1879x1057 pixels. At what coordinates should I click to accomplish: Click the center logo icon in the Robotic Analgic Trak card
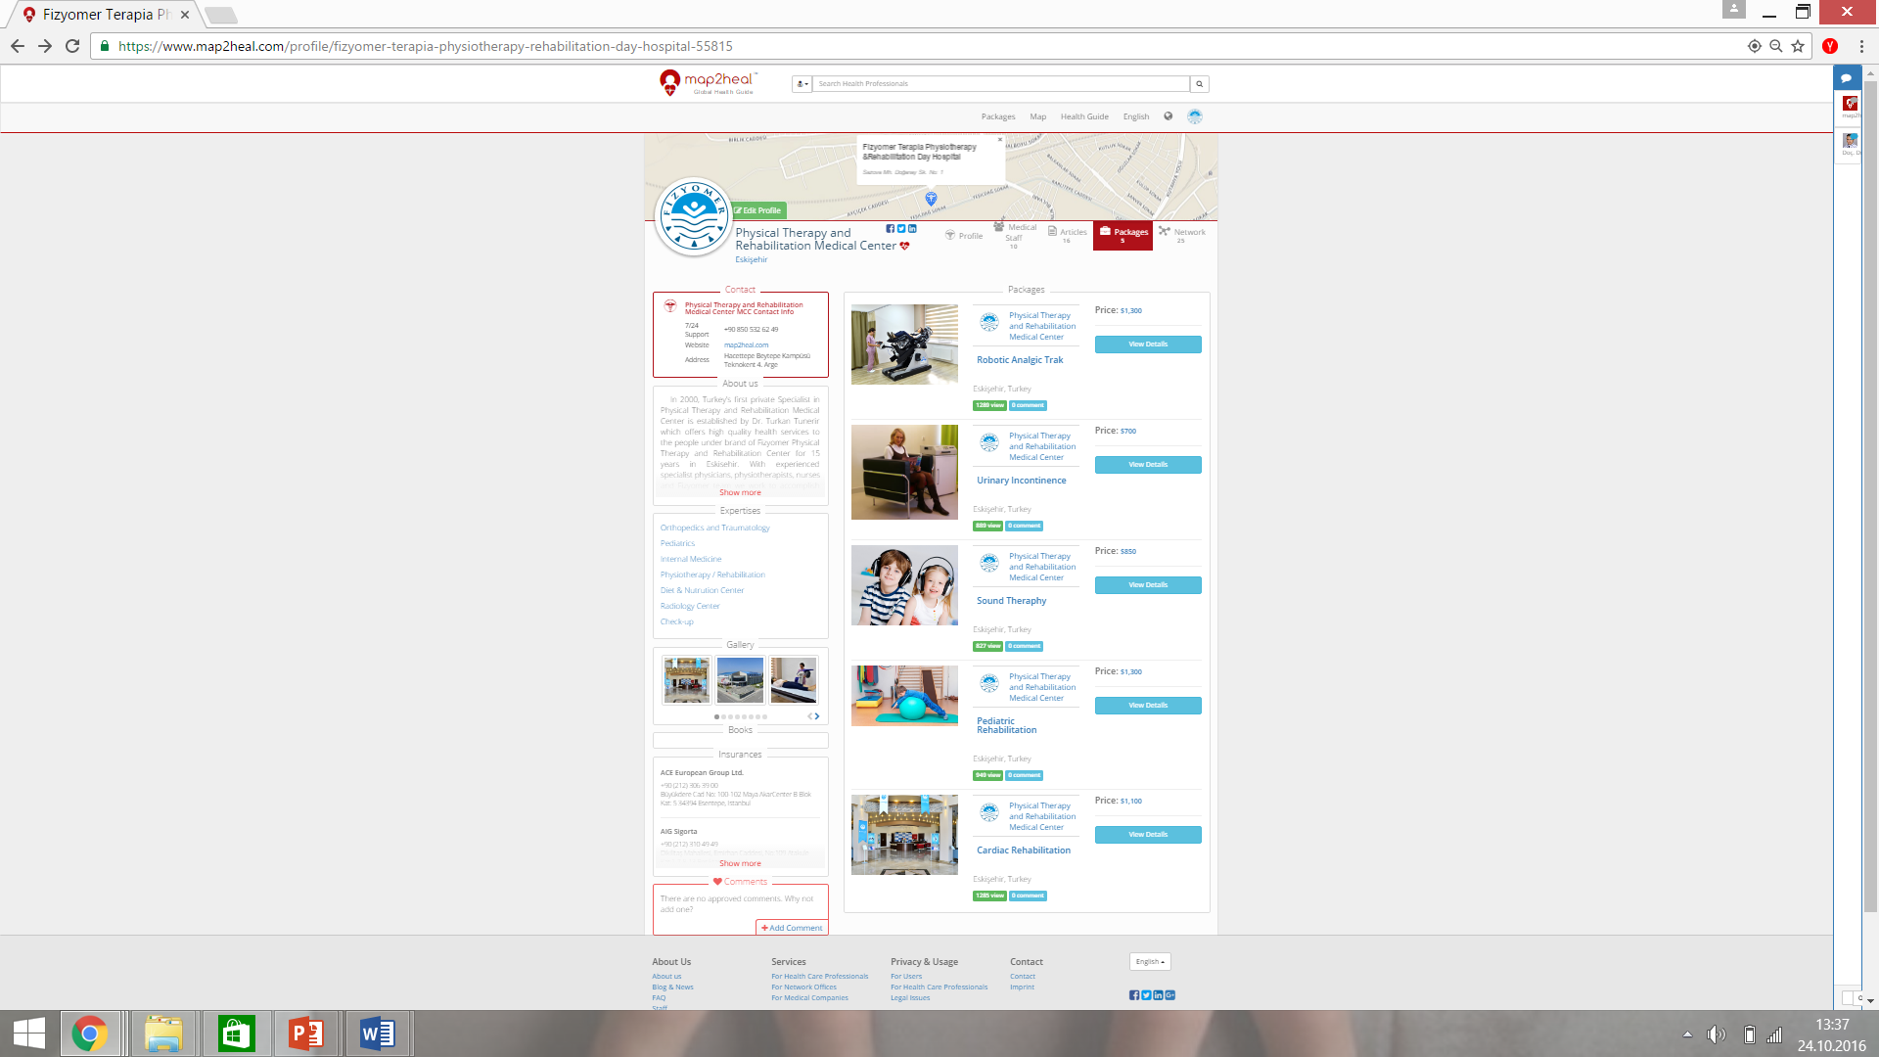(x=989, y=321)
